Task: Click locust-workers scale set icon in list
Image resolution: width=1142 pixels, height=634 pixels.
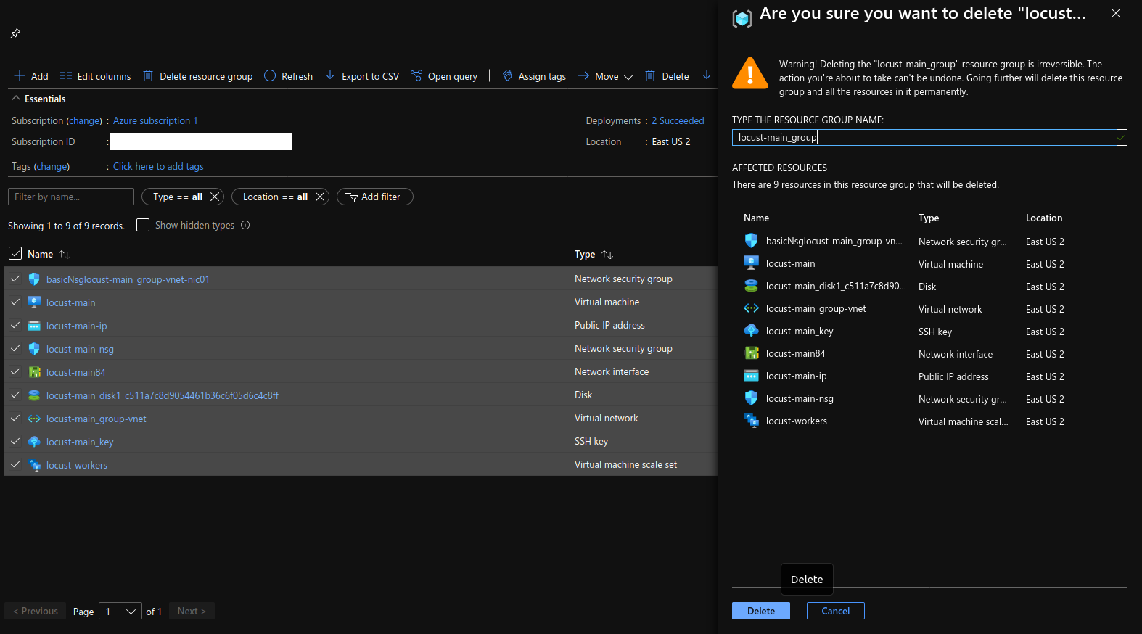Action: tap(34, 464)
